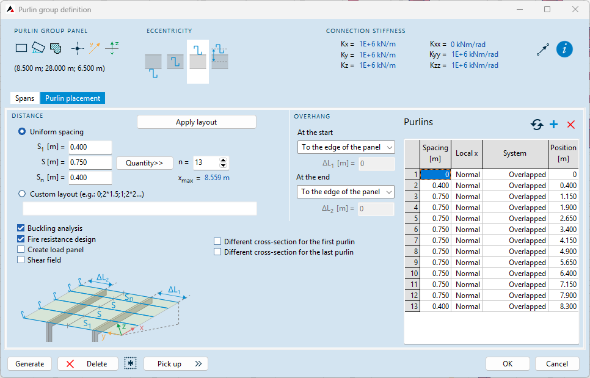Click the S1 spacing input field
Screen dimensions: 590x378
(90, 147)
